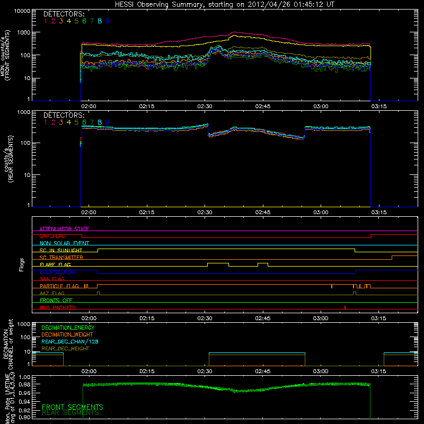424x424 pixels.
Task: Click orange detector 3 in the rear segments legend
Action: click(x=61, y=122)
